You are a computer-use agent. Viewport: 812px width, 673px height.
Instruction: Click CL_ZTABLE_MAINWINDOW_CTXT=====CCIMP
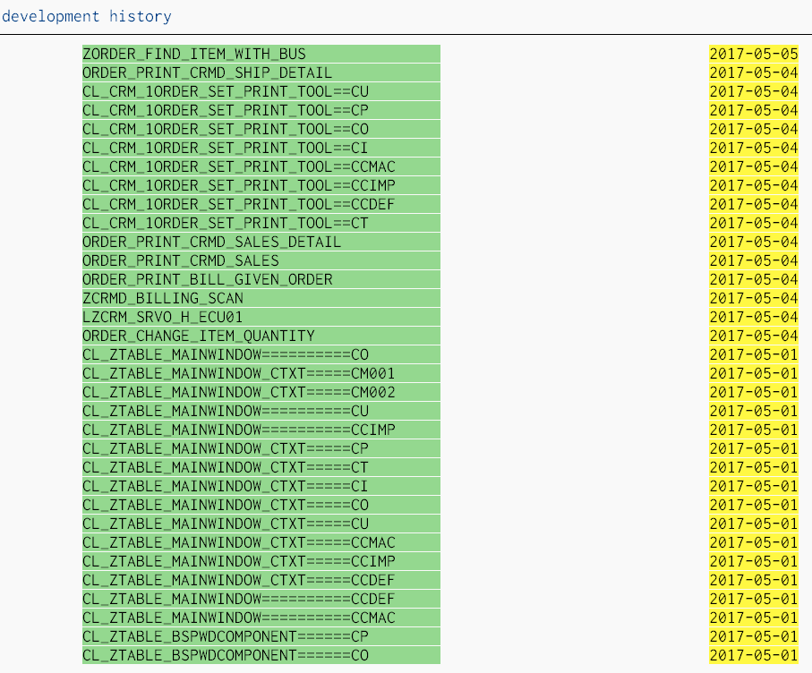coord(261,561)
